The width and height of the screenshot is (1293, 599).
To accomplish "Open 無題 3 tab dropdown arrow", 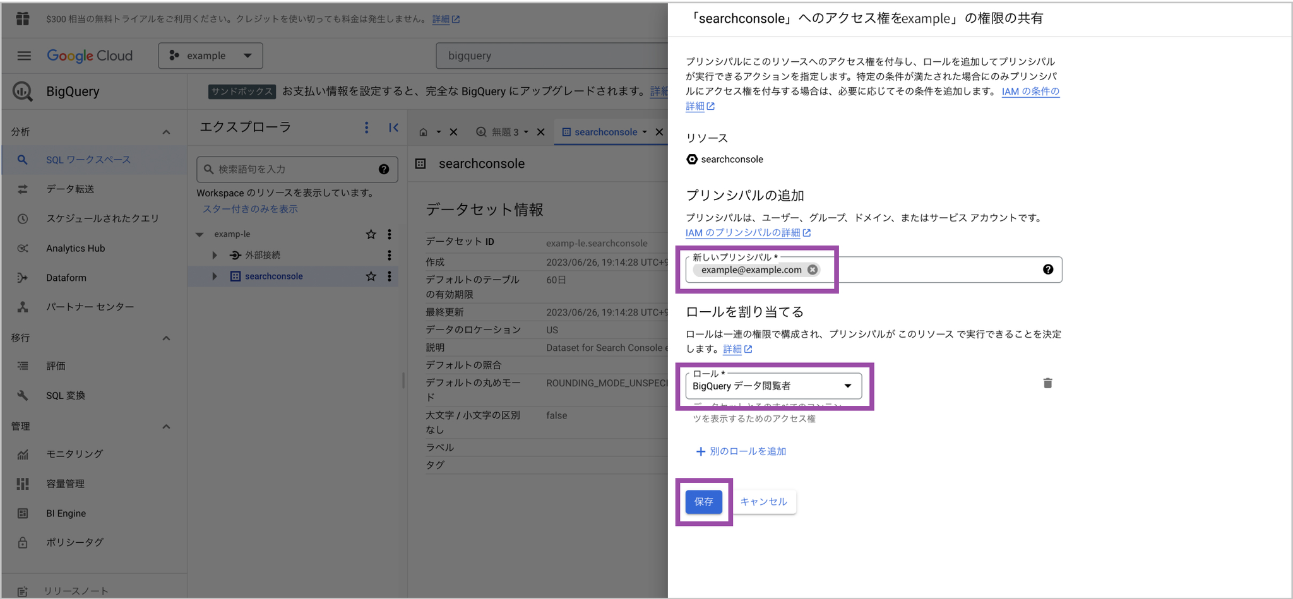I will pos(526,132).
